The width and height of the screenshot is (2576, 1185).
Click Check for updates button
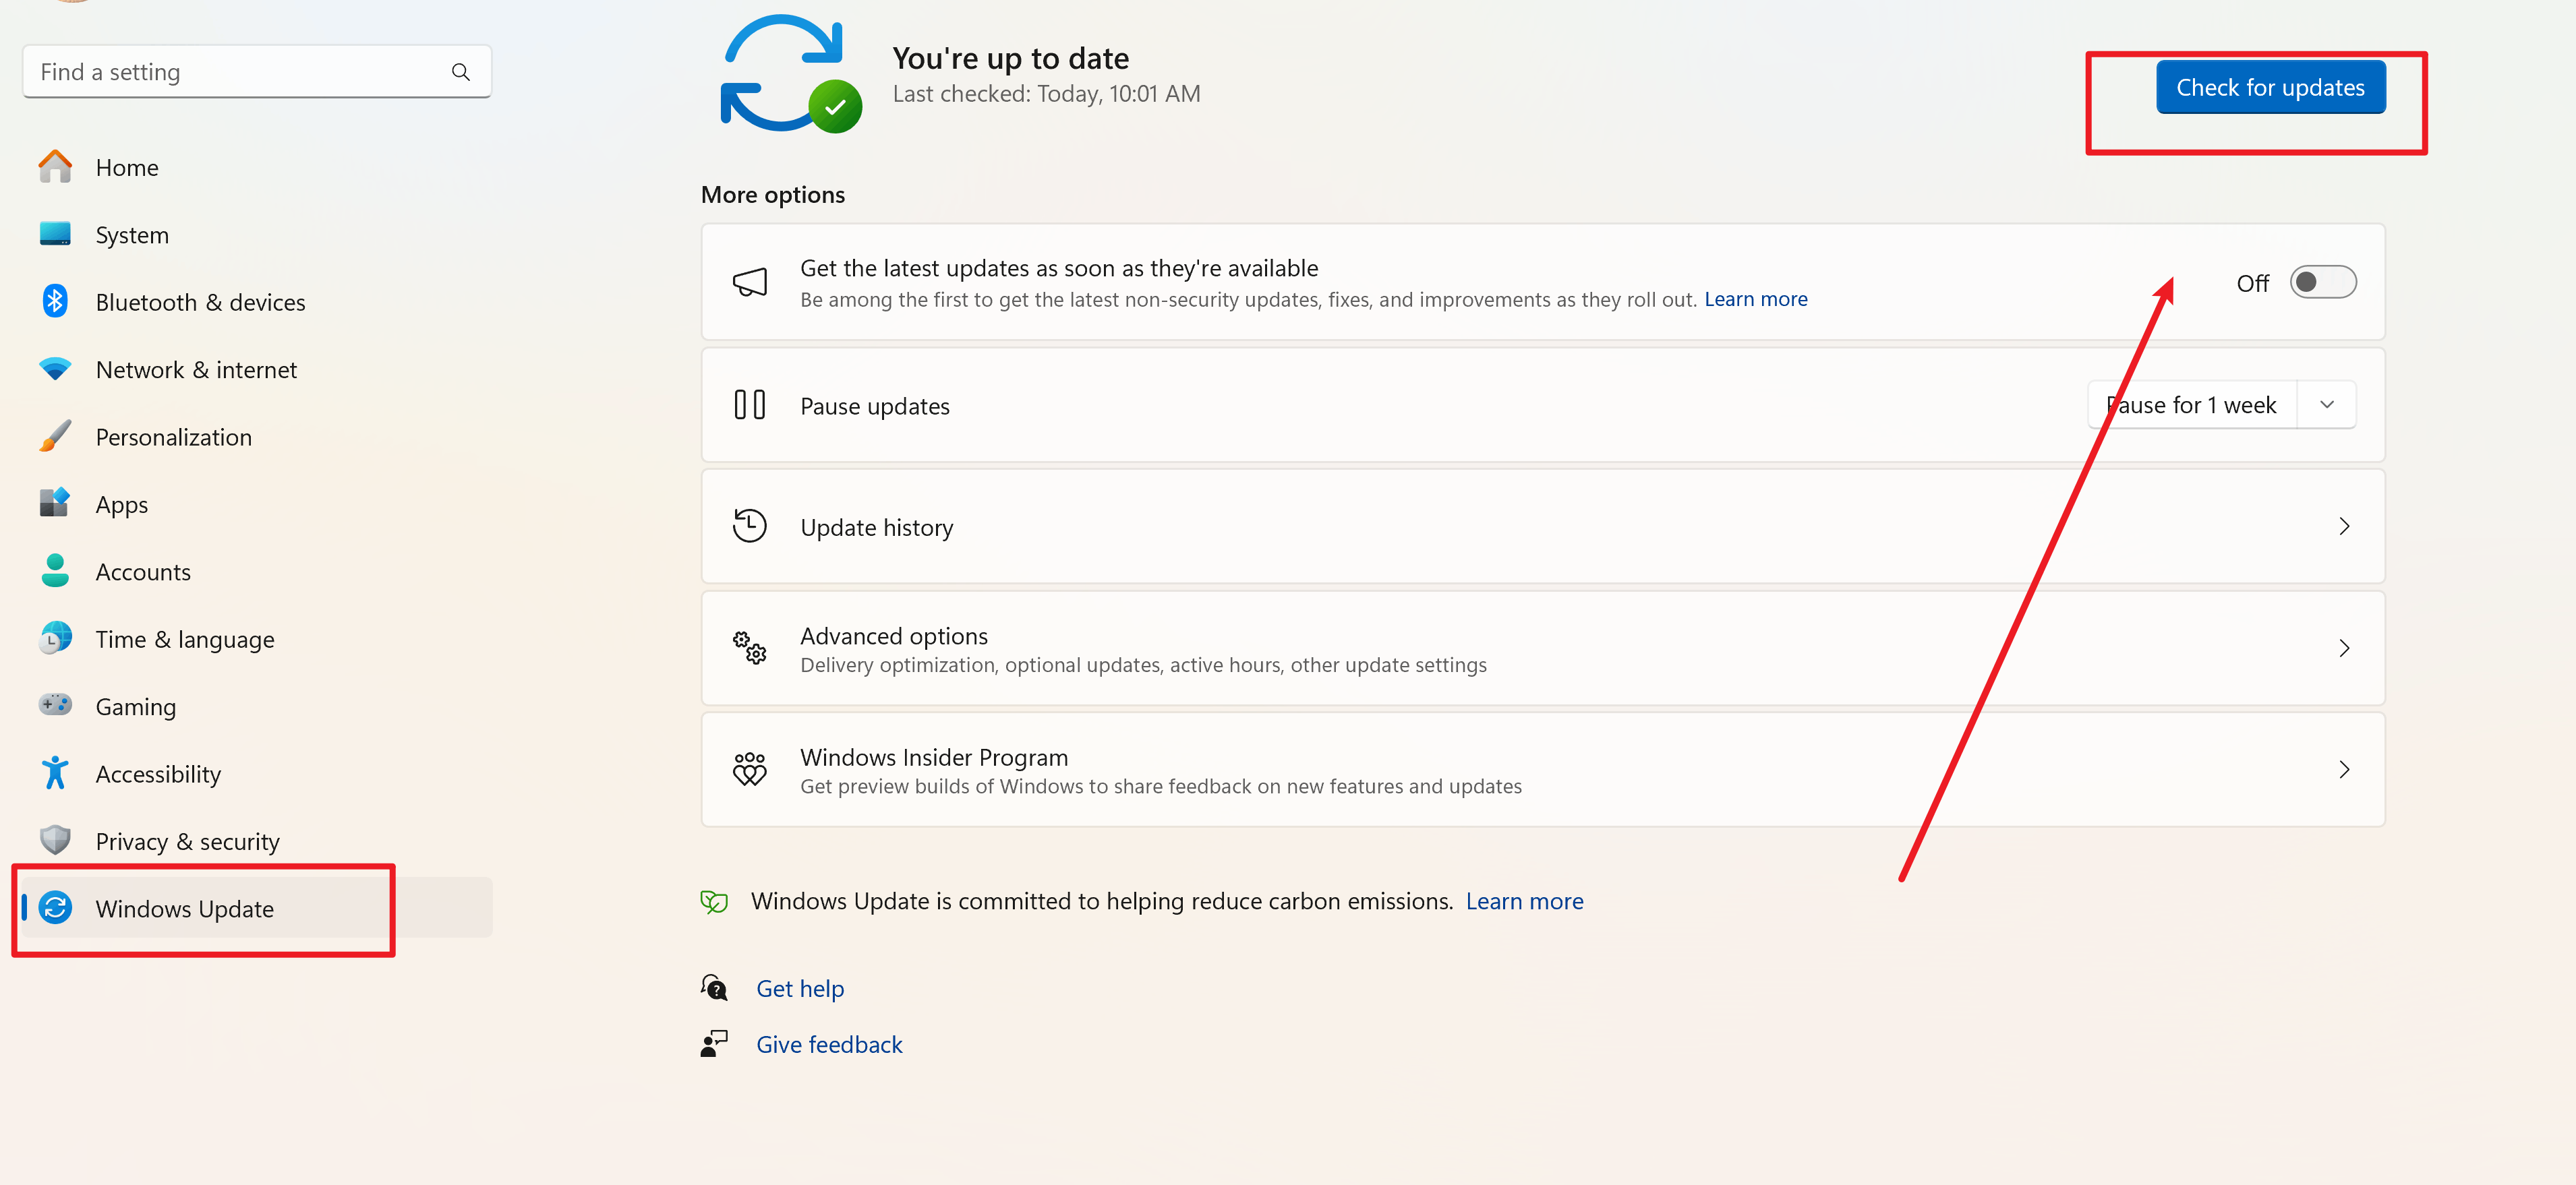tap(2270, 88)
